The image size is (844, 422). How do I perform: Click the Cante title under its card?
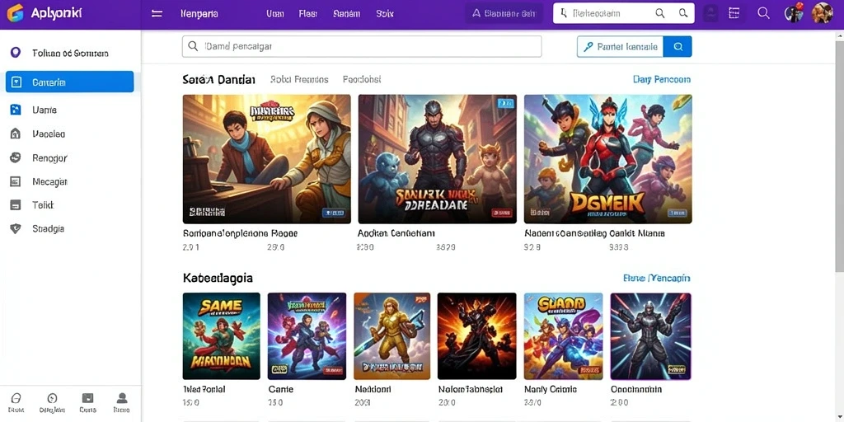click(280, 389)
